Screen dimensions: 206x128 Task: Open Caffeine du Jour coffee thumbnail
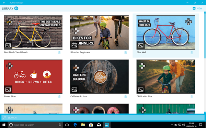pyautogui.click(x=100, y=76)
